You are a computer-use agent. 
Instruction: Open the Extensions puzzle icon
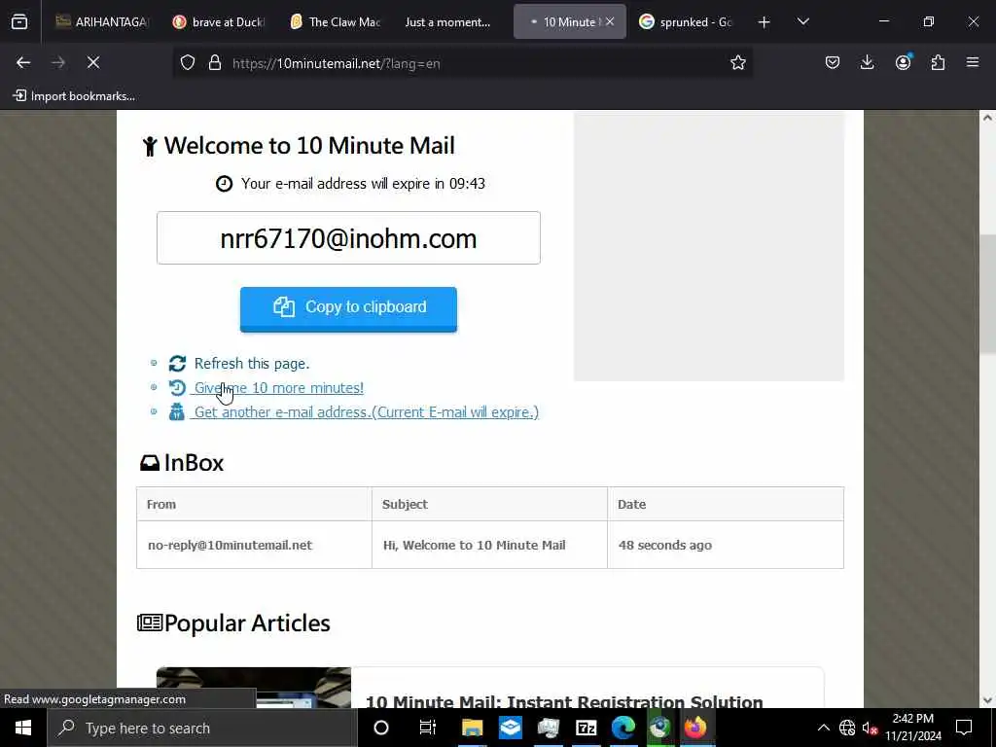(938, 63)
